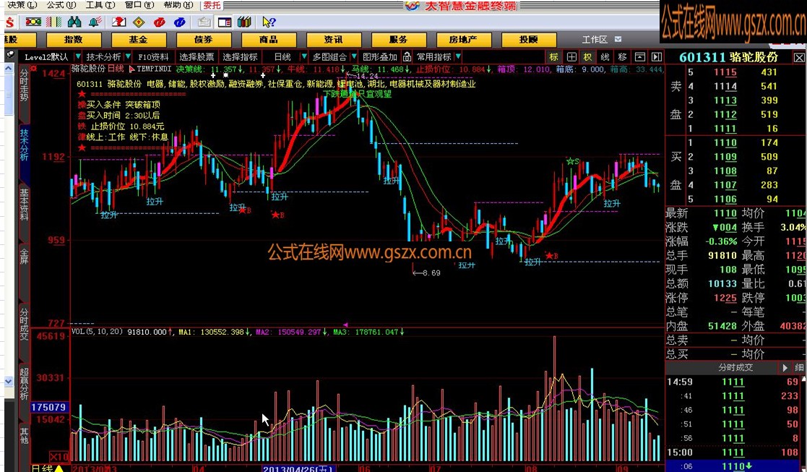Open the 决策(L) menu
807x472 pixels.
point(22,5)
